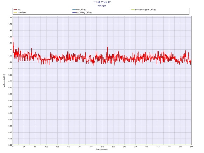Click the 102 x-axis tick label
204x153 pixels.
click(46, 147)
